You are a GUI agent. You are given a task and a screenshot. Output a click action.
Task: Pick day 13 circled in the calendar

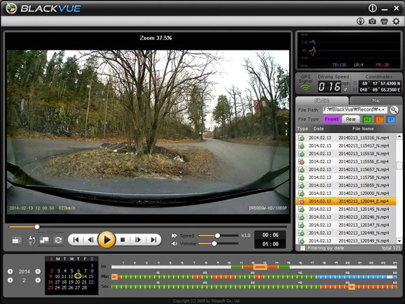(78, 276)
